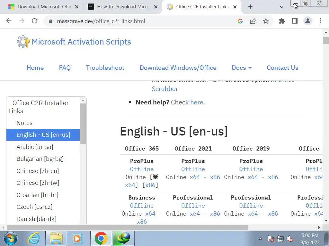Open the Home nav link

(35, 68)
